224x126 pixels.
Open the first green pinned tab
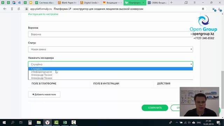pyautogui.click(x=3, y=2)
